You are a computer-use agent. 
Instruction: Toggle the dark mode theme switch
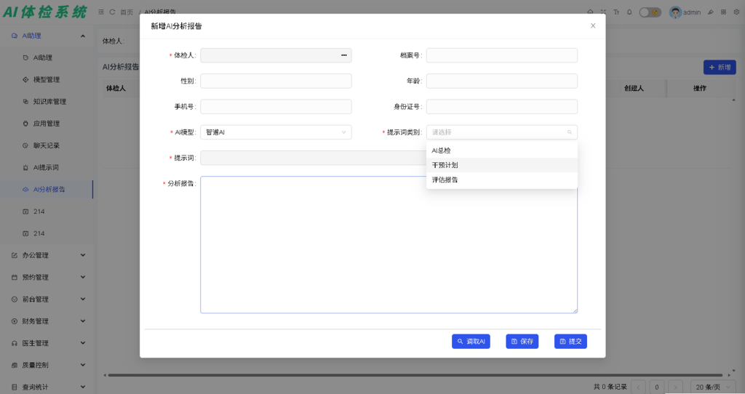click(x=650, y=12)
